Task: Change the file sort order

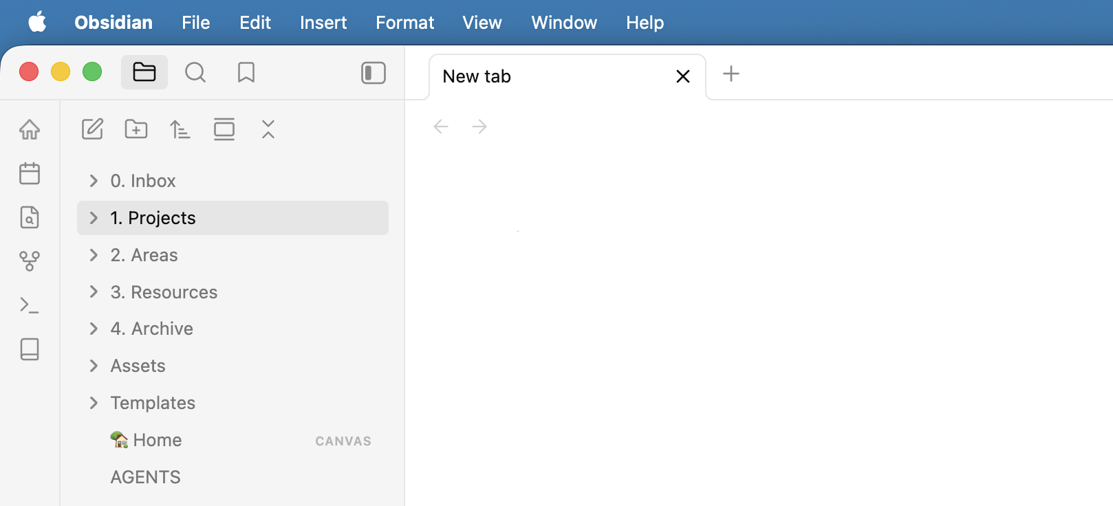Action: [x=180, y=129]
